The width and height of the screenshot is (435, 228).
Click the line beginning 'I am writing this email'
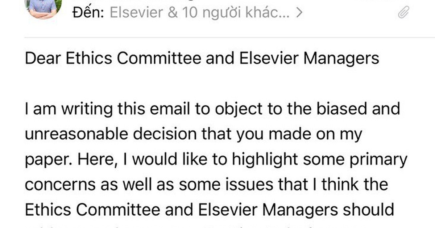pos(212,109)
